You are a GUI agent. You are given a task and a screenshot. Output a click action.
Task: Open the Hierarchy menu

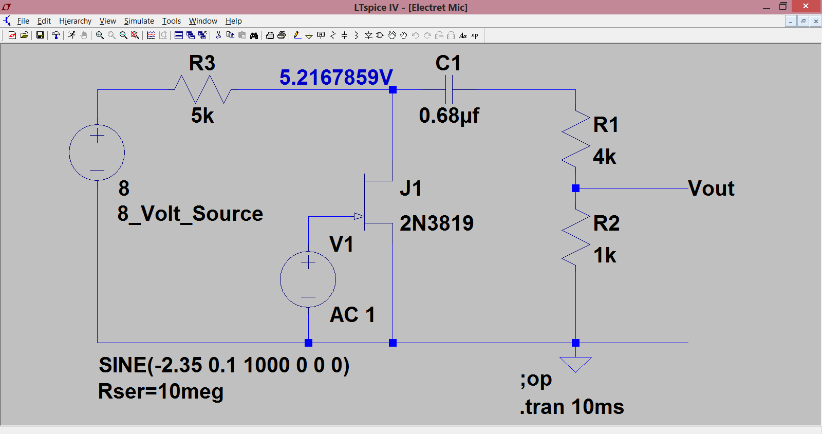click(x=75, y=21)
